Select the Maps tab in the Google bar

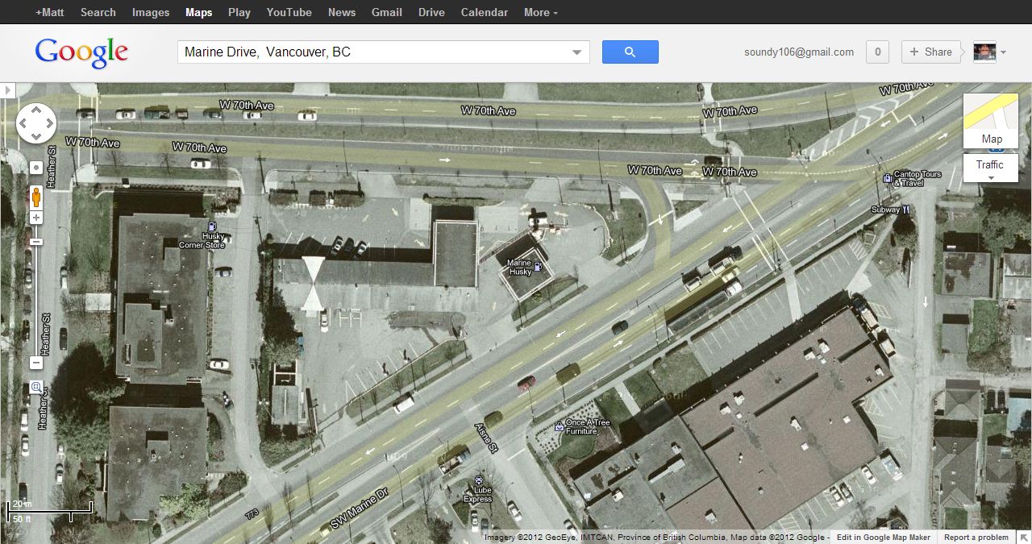pos(198,12)
